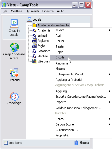This screenshot has width=112, height=149.
Task: Select the Plantae item text
Action: tap(43, 56)
